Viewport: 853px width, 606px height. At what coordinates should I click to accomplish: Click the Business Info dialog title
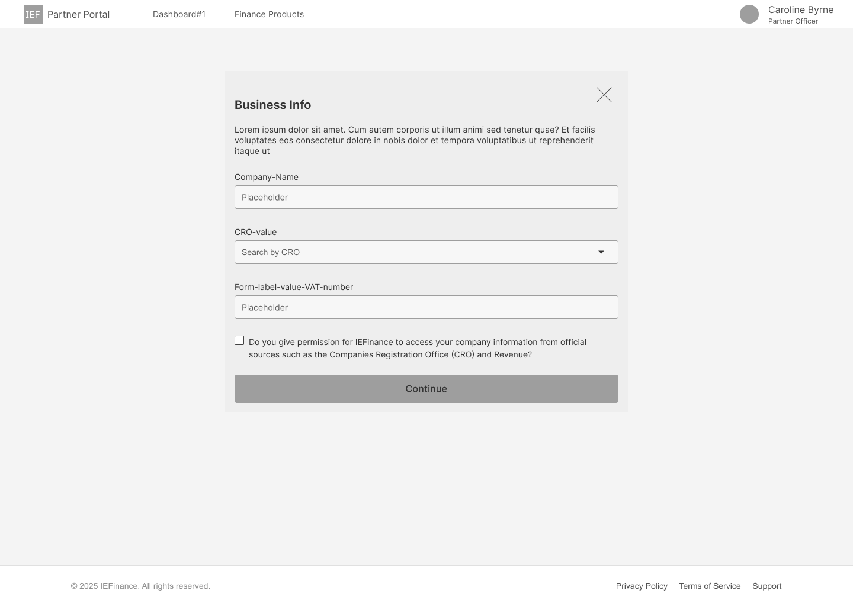272,105
